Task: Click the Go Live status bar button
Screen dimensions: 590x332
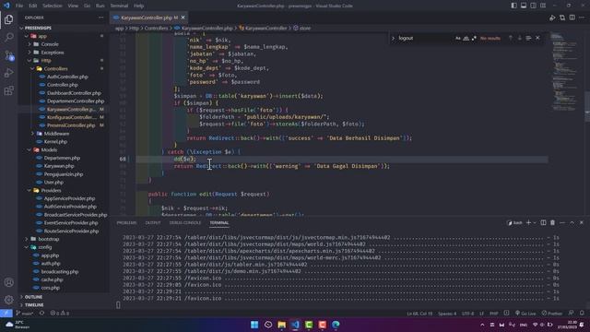Action: click(525, 314)
